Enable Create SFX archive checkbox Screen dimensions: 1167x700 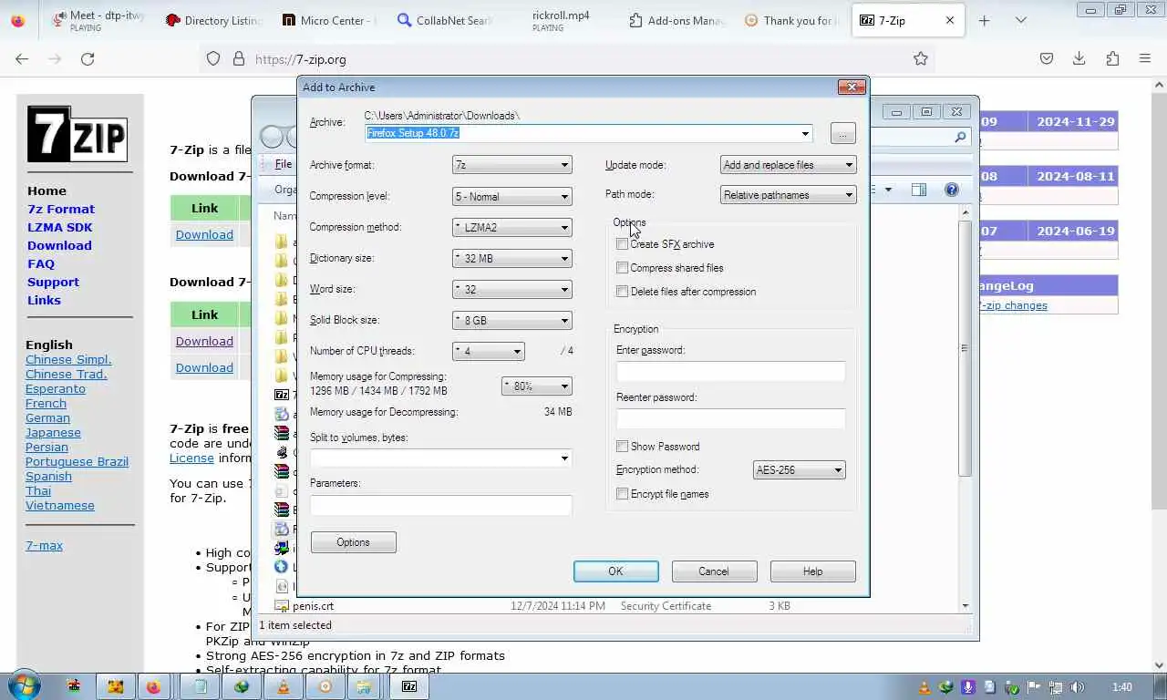pyautogui.click(x=623, y=244)
